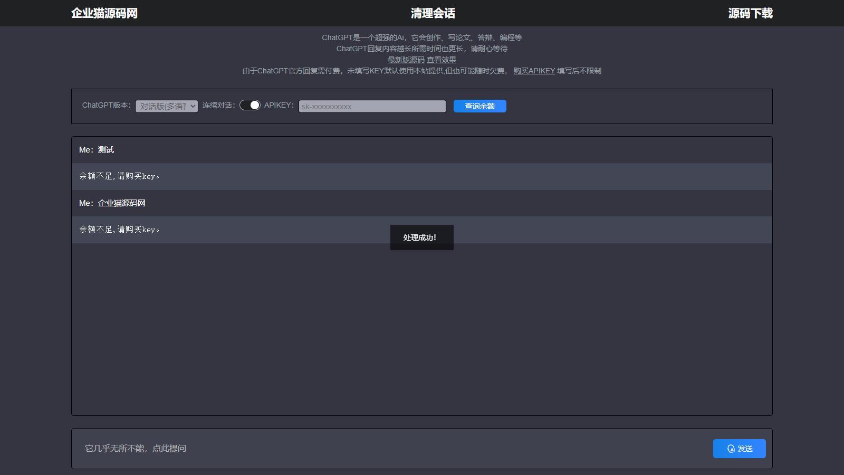Focus the APIKEY sk-xxxxxxxxxx input field
The width and height of the screenshot is (844, 475).
(372, 106)
